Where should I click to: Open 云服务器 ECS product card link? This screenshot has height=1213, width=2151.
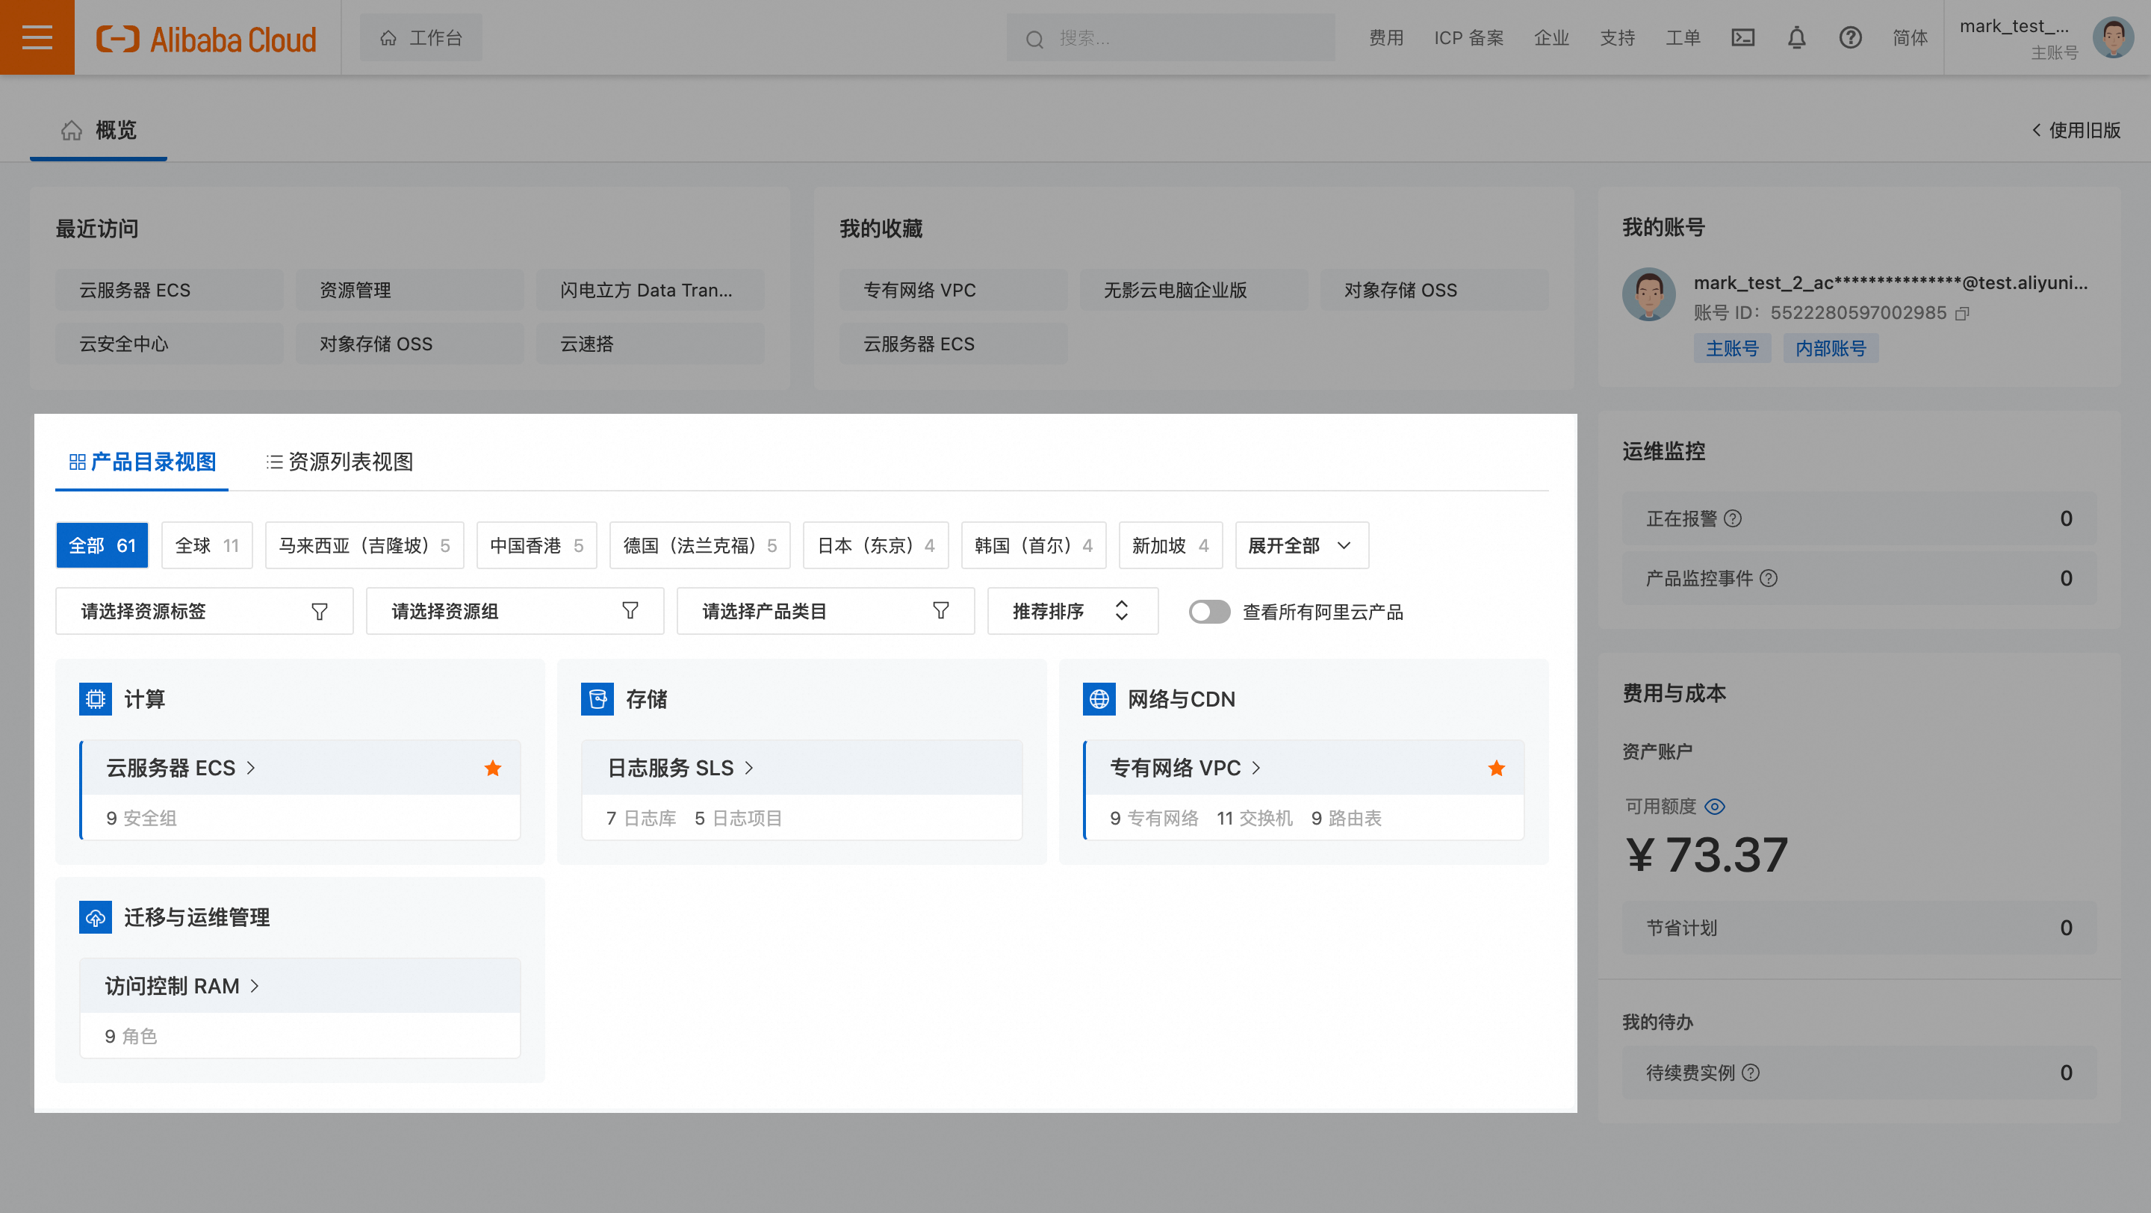point(180,768)
